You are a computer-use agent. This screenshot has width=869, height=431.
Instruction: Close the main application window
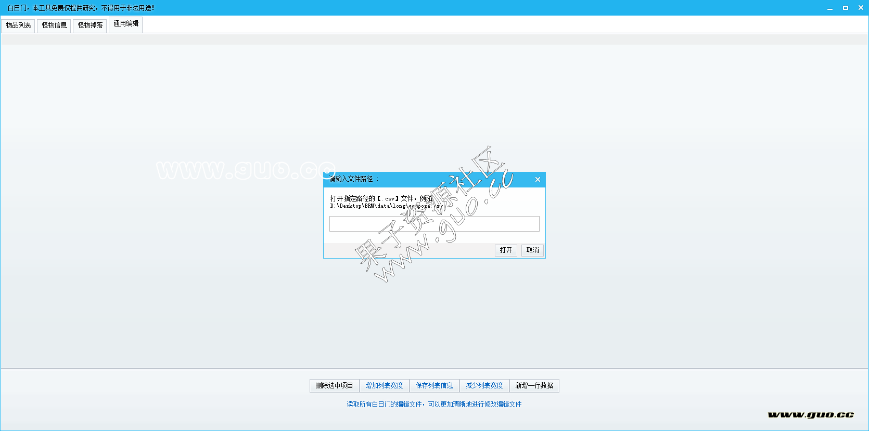(x=861, y=8)
